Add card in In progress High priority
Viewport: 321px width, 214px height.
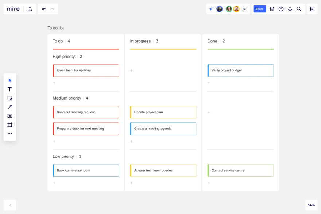coord(132,70)
